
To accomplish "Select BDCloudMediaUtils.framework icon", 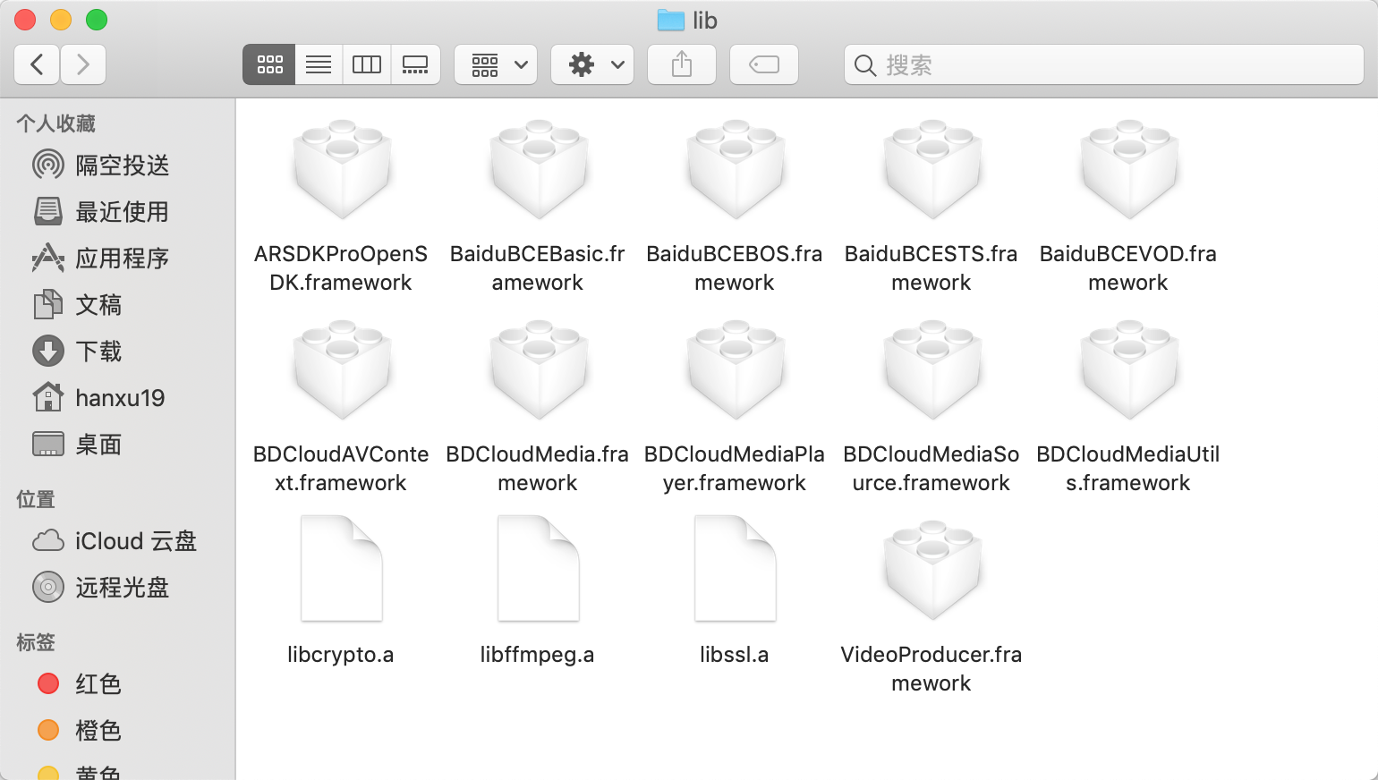I will pyautogui.click(x=1129, y=369).
